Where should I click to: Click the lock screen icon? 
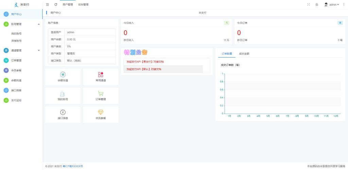click(317, 5)
